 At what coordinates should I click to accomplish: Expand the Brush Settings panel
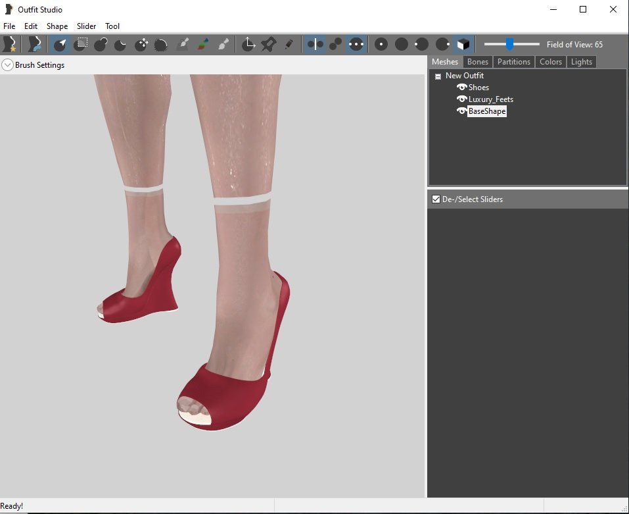pyautogui.click(x=7, y=65)
